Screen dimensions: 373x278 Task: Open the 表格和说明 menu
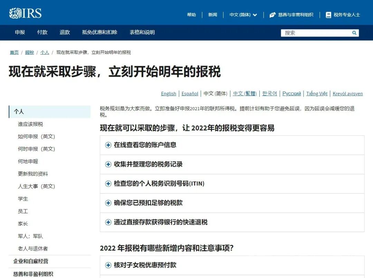coord(142,32)
